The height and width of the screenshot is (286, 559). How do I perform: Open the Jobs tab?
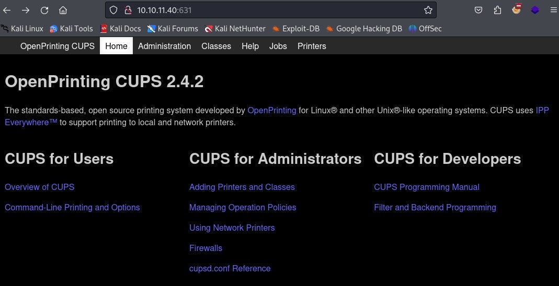coord(278,46)
